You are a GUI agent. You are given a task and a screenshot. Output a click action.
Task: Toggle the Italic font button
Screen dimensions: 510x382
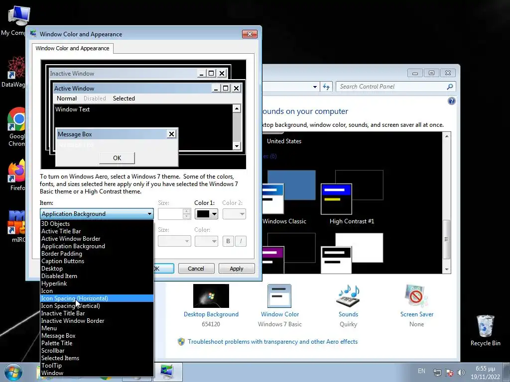[241, 241]
